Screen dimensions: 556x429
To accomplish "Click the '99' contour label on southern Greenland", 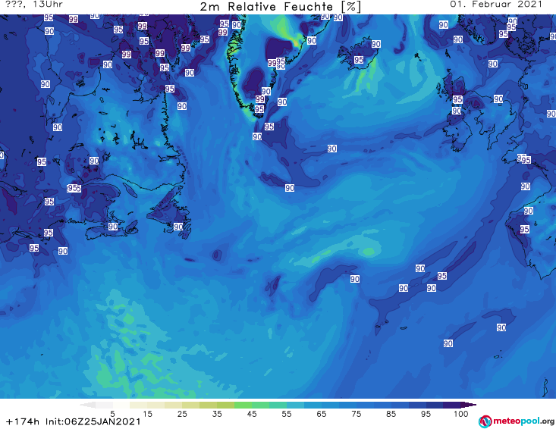I will (260, 99).
